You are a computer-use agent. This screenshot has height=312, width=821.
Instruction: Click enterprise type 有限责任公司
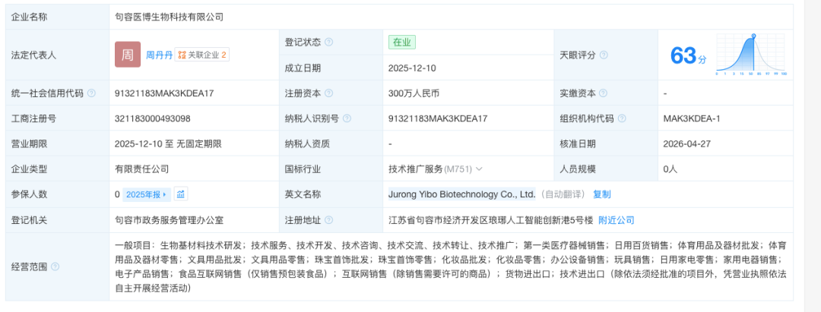[x=141, y=169]
